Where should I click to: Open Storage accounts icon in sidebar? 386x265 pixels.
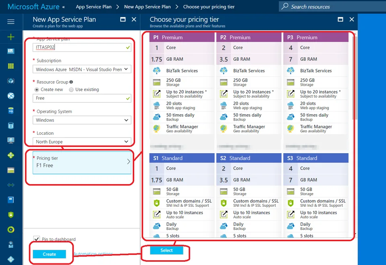tap(11, 170)
